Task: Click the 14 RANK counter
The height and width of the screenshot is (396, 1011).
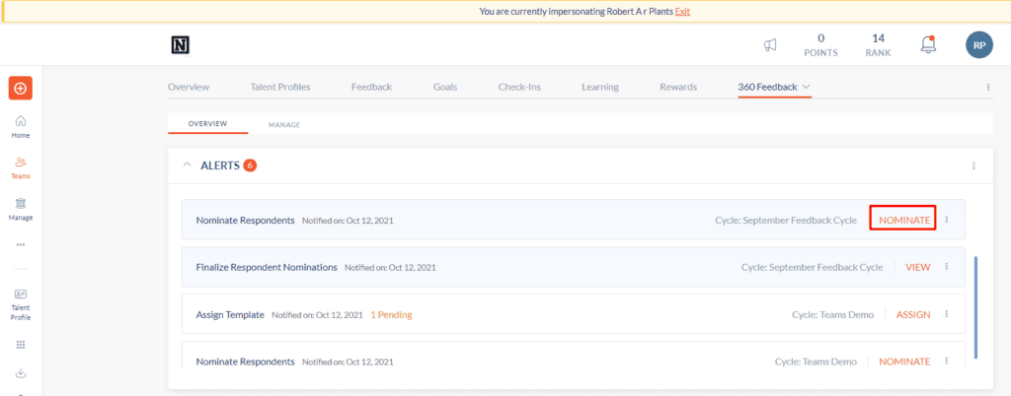Action: tap(878, 45)
